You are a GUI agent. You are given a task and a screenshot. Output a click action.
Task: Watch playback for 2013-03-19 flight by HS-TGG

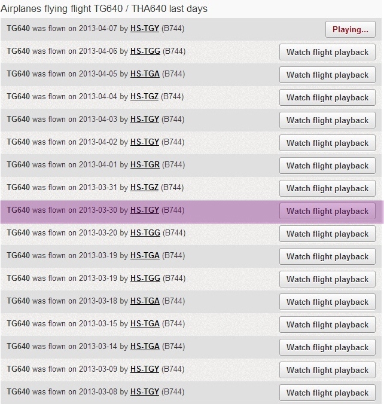click(x=327, y=279)
